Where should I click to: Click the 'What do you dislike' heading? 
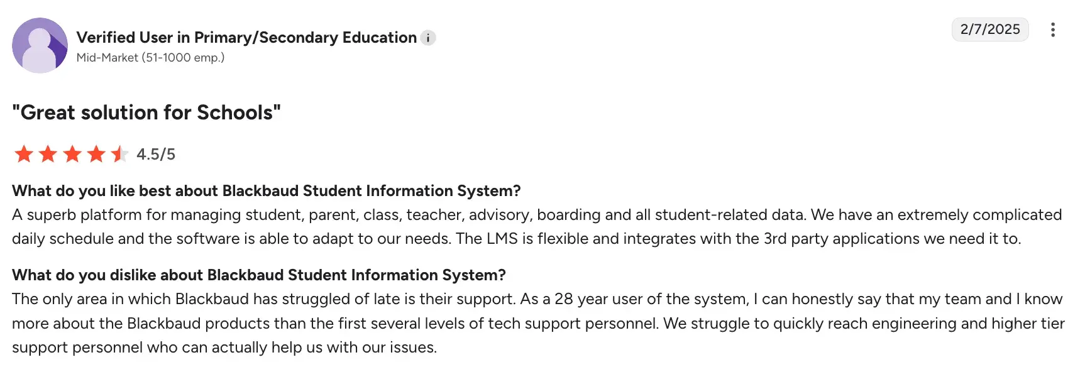(x=259, y=275)
